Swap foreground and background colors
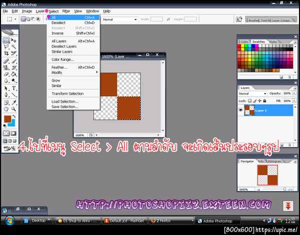This screenshot has height=235, width=300. [14, 116]
